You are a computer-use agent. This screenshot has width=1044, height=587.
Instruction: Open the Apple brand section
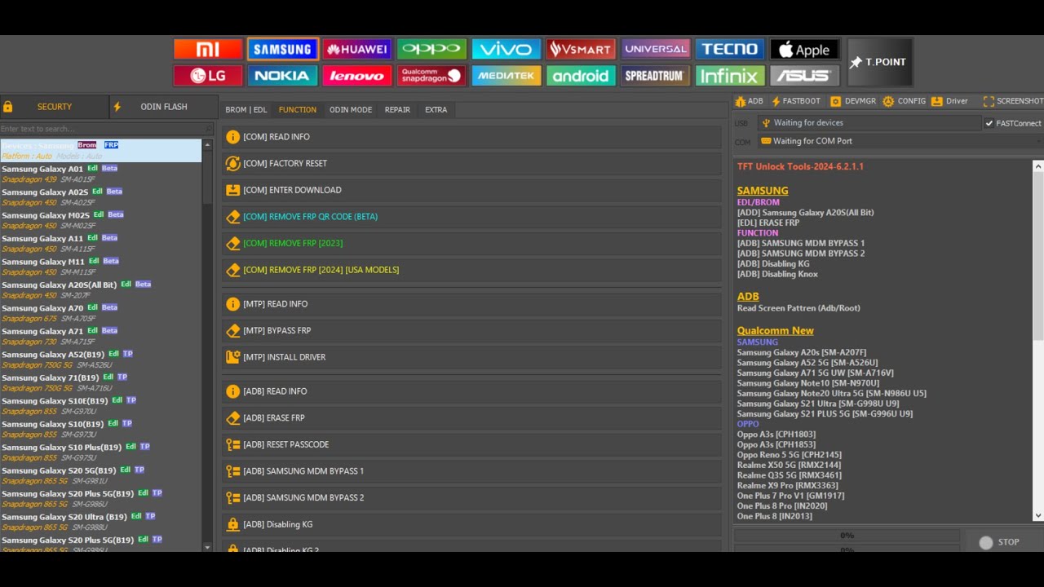(804, 49)
